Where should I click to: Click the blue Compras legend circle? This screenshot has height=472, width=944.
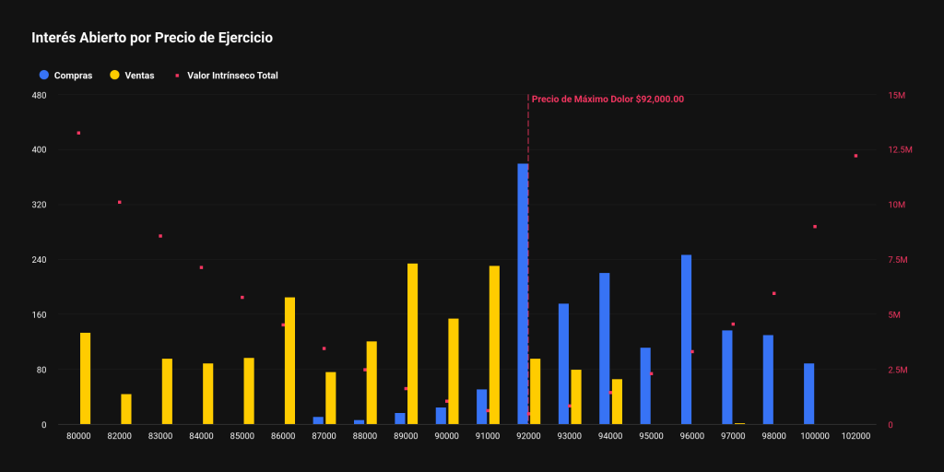pyautogui.click(x=44, y=76)
